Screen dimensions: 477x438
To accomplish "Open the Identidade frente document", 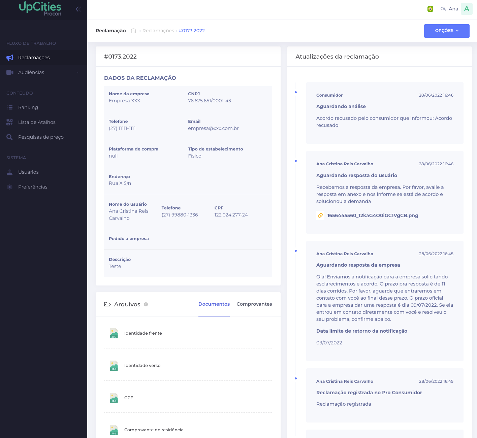I will (x=143, y=333).
